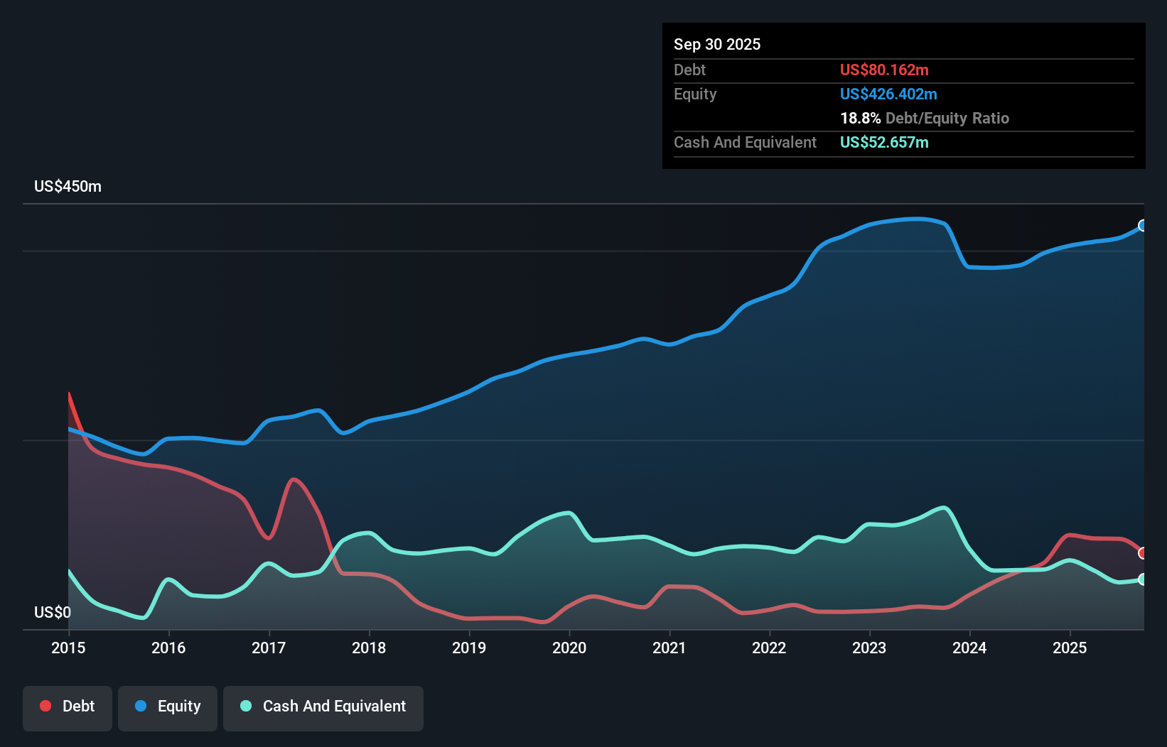Select the 2025 label on the time axis

(1070, 648)
